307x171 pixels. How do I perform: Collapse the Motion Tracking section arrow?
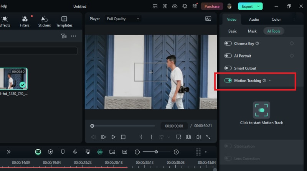270,81
